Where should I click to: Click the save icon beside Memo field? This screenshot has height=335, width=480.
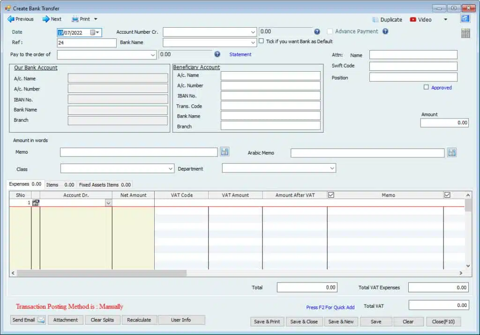pos(225,152)
